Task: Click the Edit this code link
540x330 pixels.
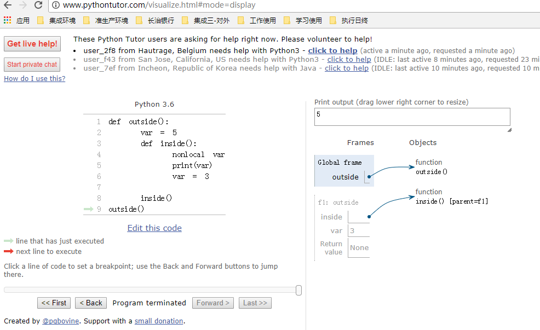Action: 154,228
